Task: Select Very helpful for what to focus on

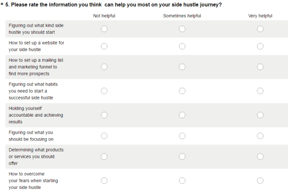Action: pos(260,136)
